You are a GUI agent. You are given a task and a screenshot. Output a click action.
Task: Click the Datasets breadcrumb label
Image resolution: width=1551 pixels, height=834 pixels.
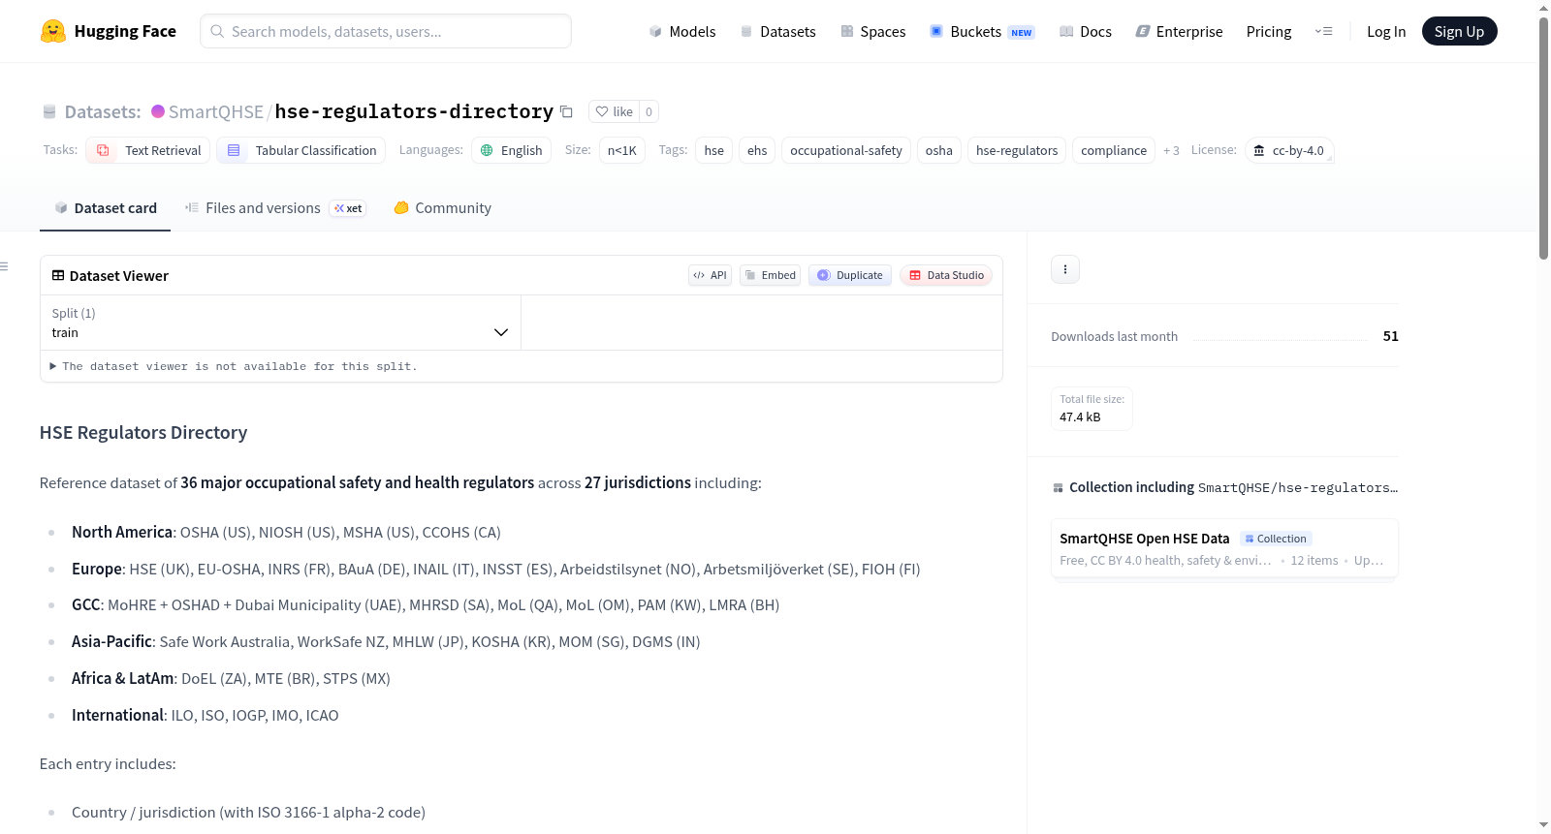(103, 111)
